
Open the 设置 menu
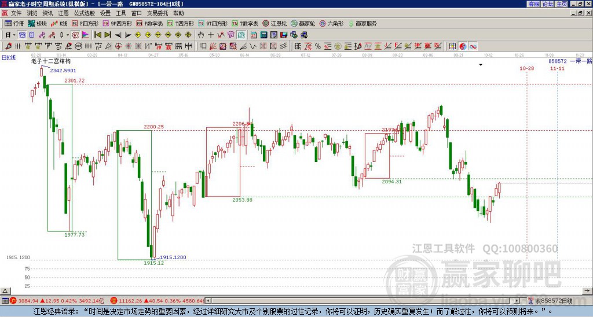105,13
